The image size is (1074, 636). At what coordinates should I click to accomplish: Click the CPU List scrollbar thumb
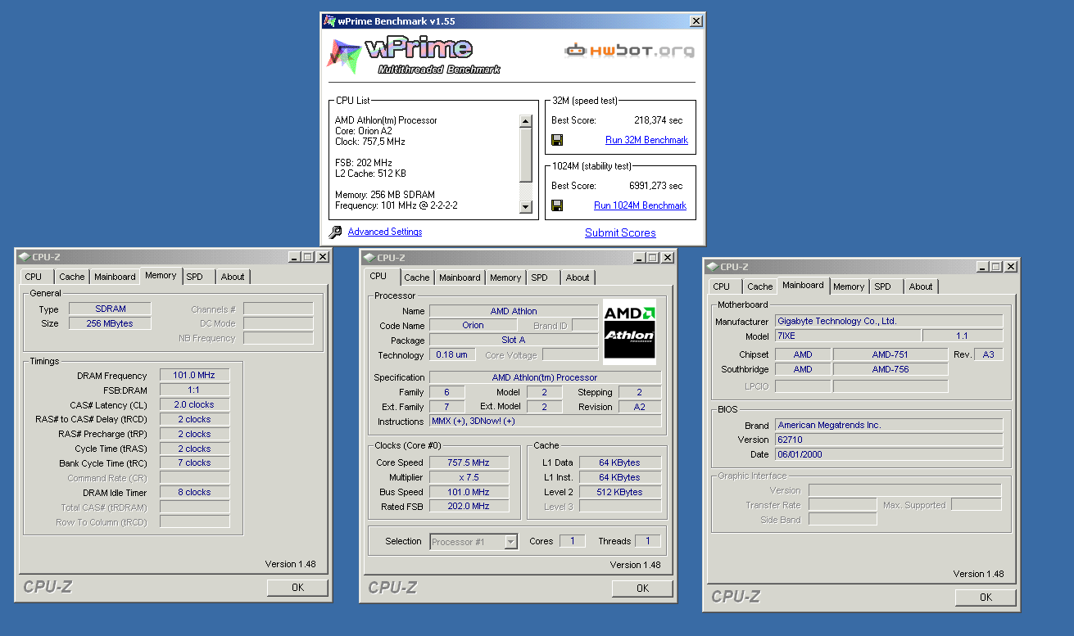coord(526,156)
